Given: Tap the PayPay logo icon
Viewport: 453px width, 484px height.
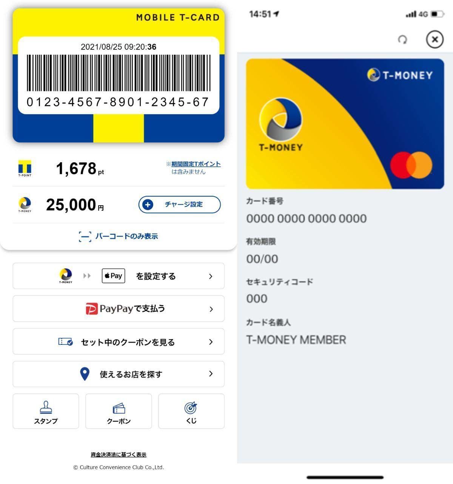Looking at the screenshot, I should coord(91,309).
